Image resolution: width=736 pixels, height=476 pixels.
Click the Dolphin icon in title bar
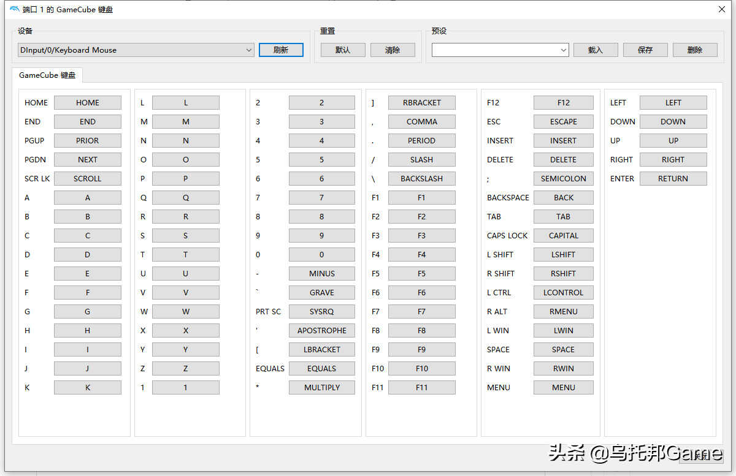[15, 9]
